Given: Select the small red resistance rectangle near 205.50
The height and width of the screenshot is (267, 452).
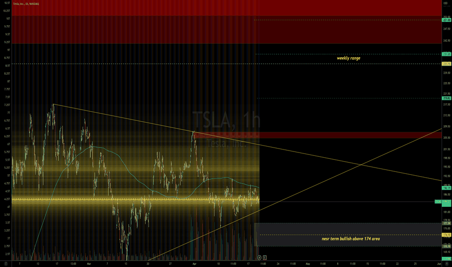Looking at the screenshot, I should [317, 135].
